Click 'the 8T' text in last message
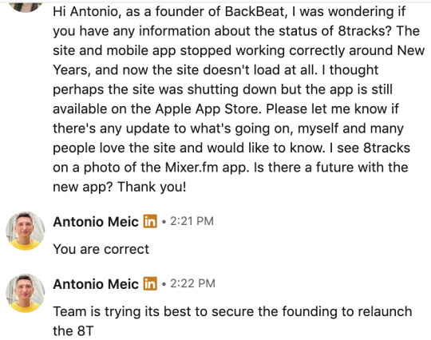The height and width of the screenshot is (340, 431). point(73,331)
